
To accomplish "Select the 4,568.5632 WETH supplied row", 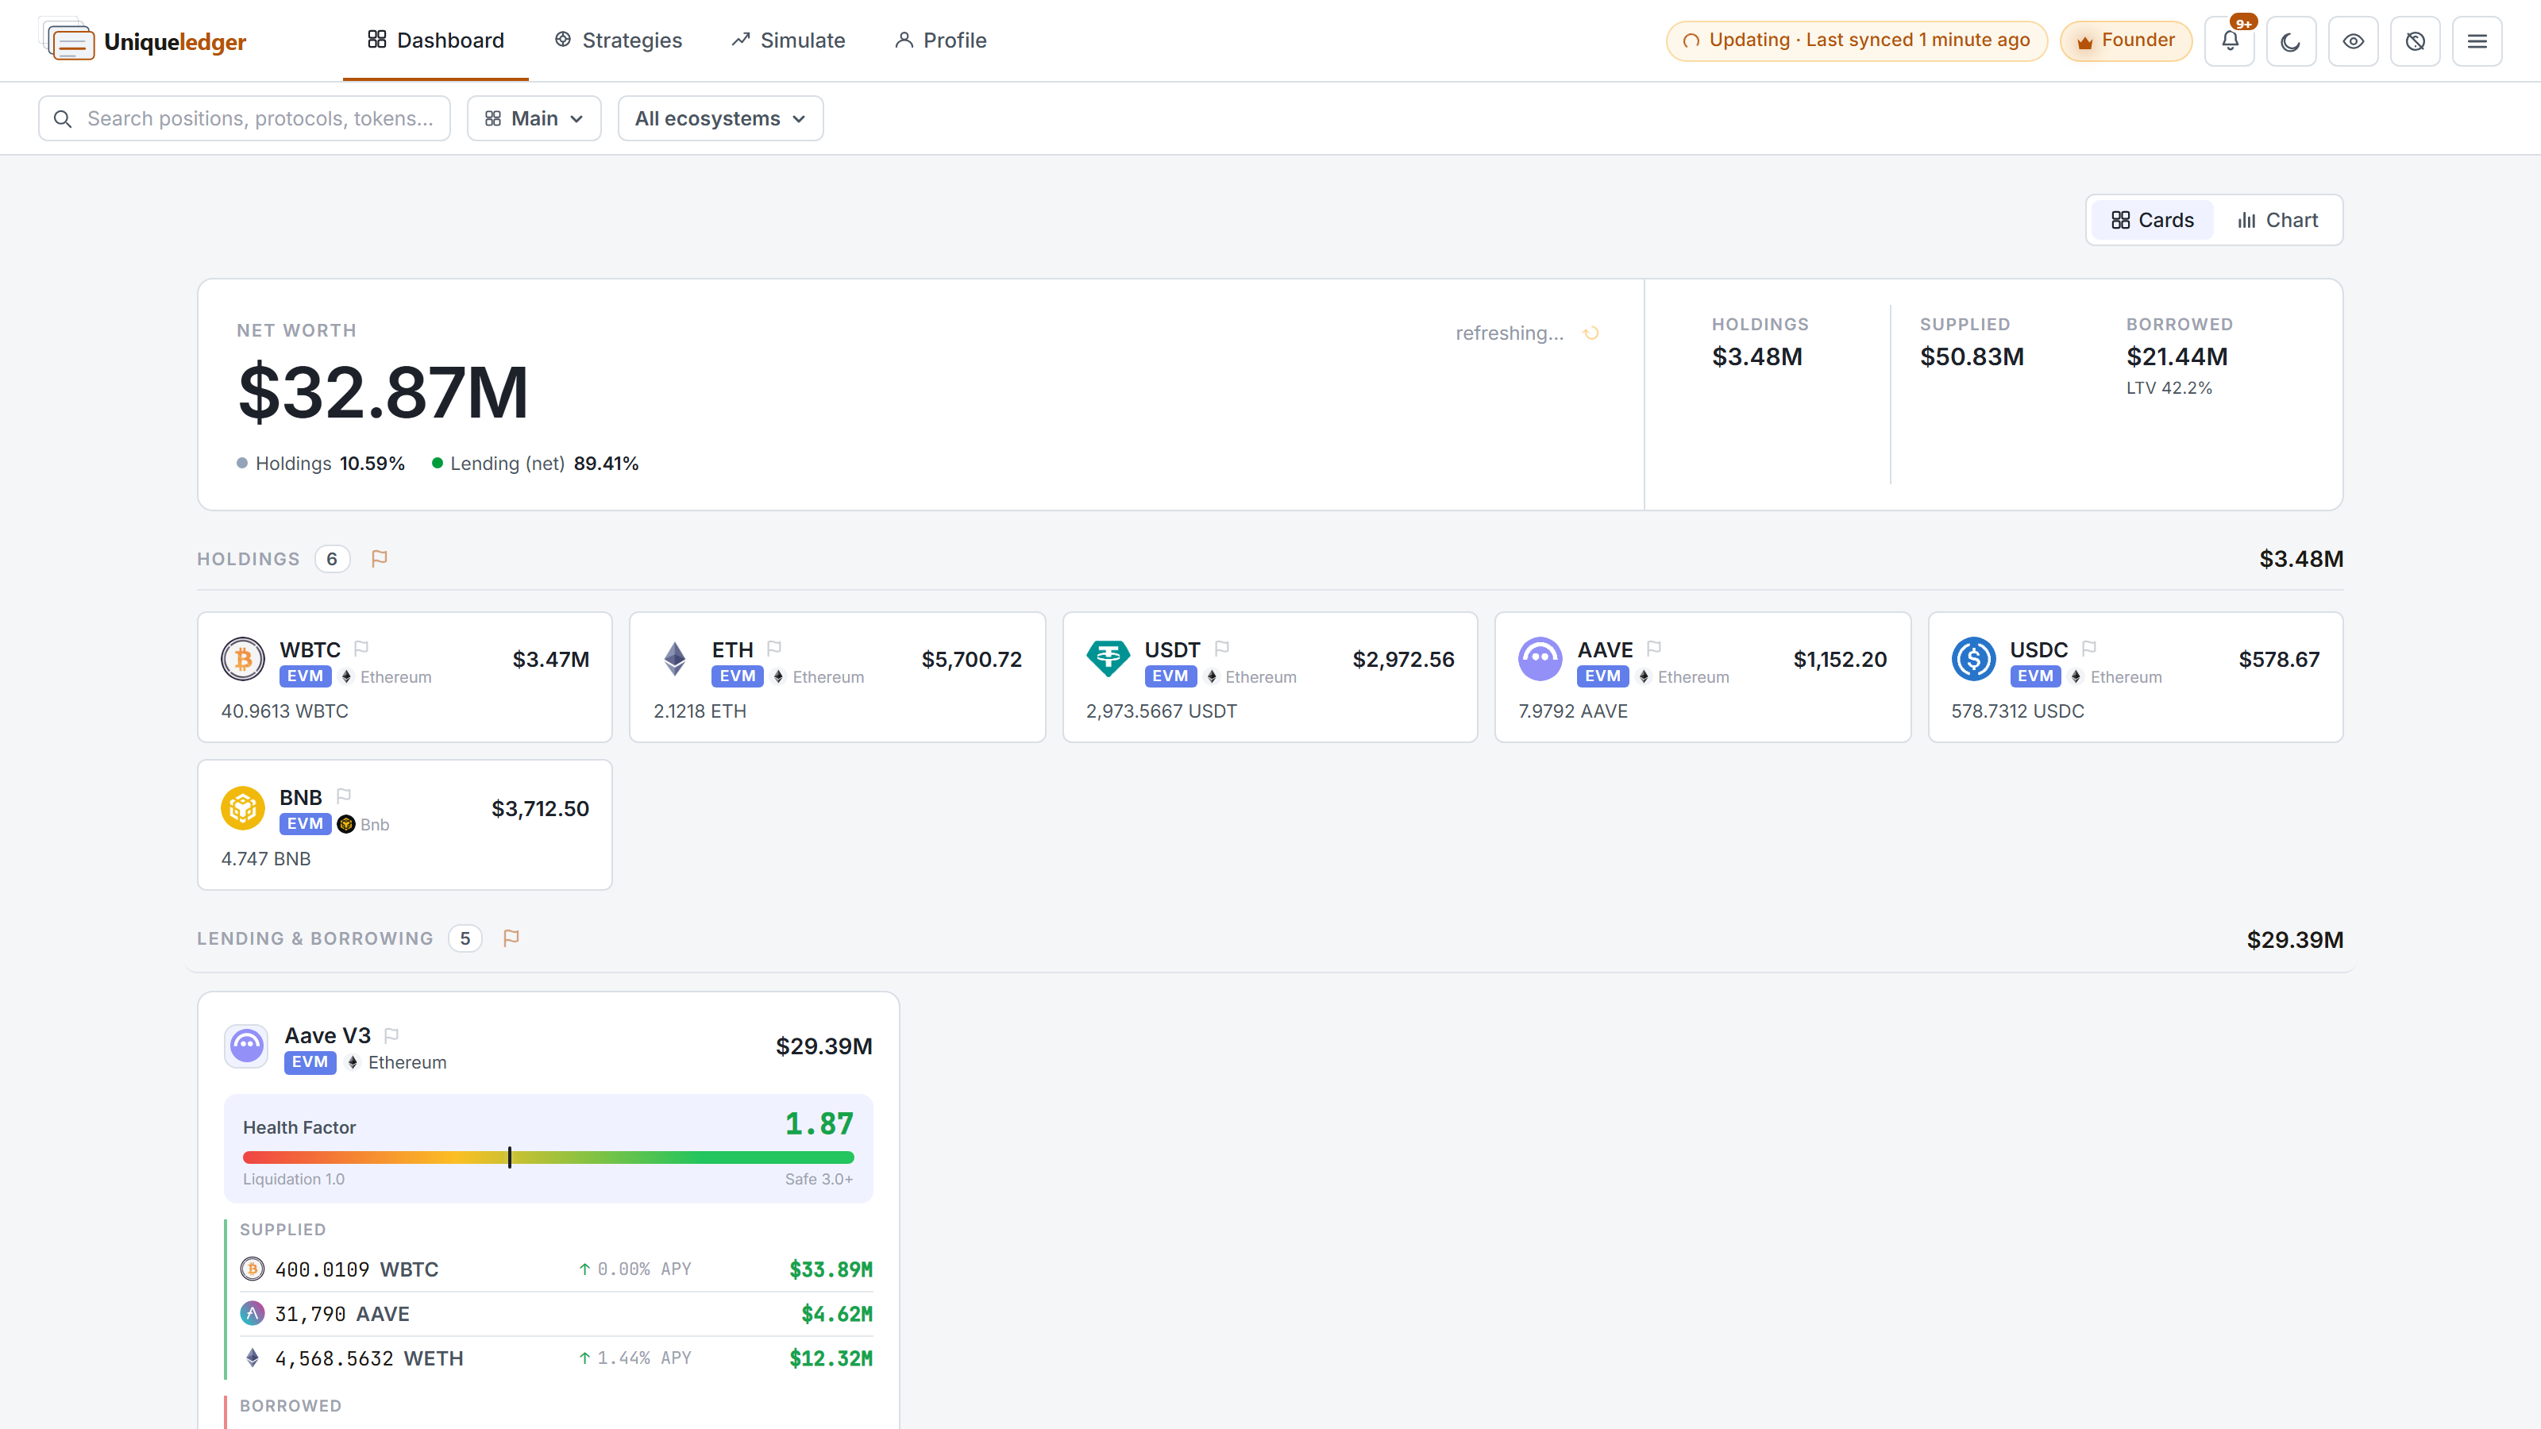I will click(557, 1358).
